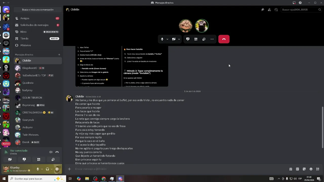Open the share screen icon in the call bar
The image size is (324, 182).
pyautogui.click(x=188, y=39)
